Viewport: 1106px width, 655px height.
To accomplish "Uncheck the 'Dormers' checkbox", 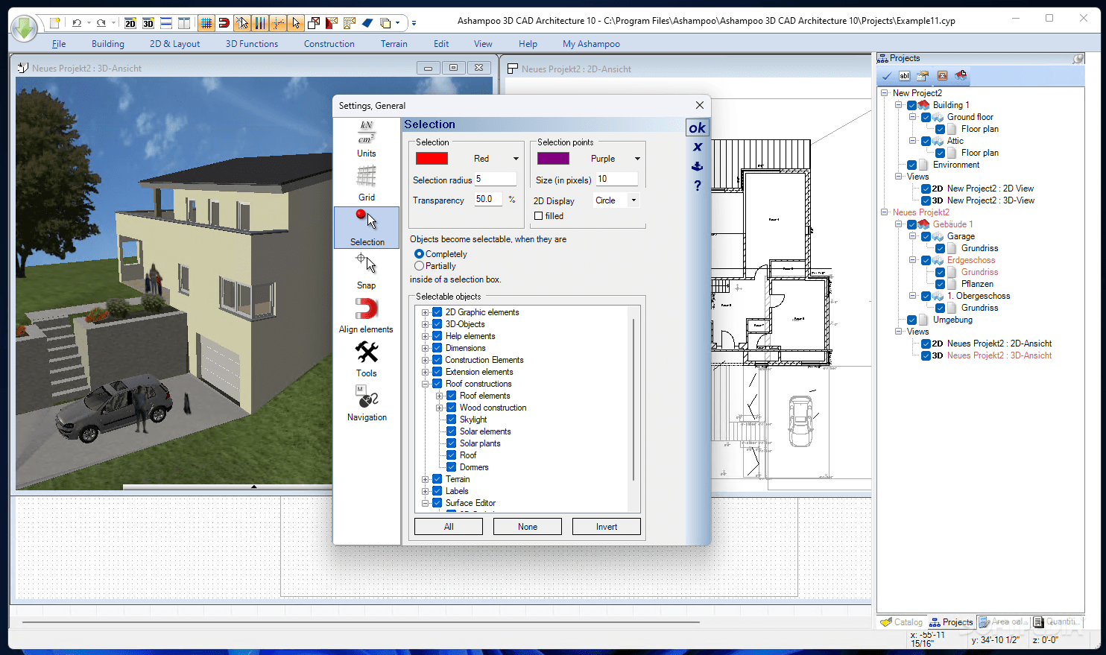I will 452,467.
